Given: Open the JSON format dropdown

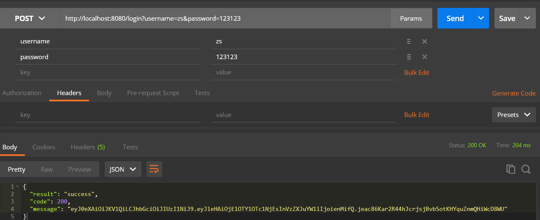Looking at the screenshot, I should pyautogui.click(x=123, y=169).
